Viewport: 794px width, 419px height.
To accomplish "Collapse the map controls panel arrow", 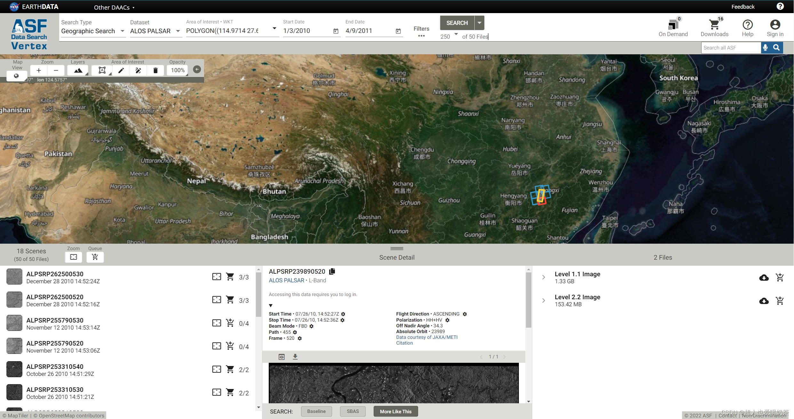I will (x=197, y=69).
